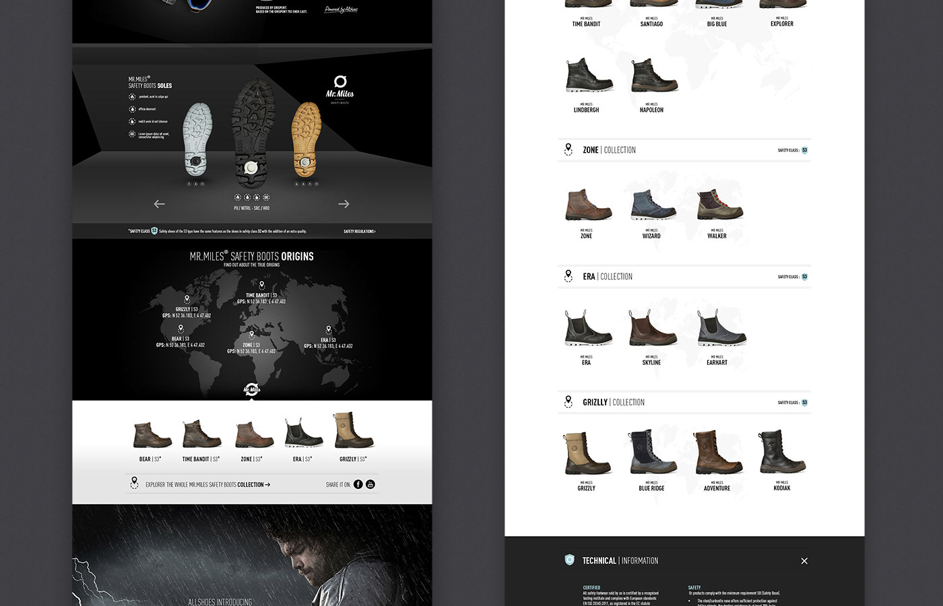The width and height of the screenshot is (943, 606).
Task: Click the Safety Boots Origins heading
Action: [252, 257]
